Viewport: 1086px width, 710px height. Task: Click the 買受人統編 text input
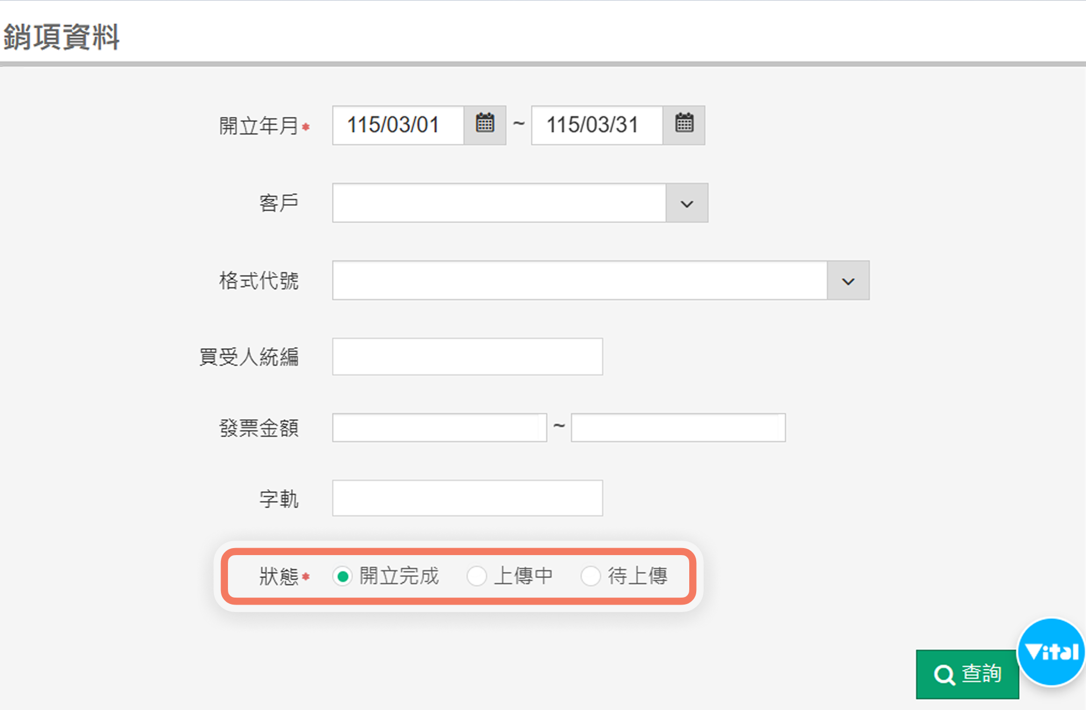[x=467, y=357]
